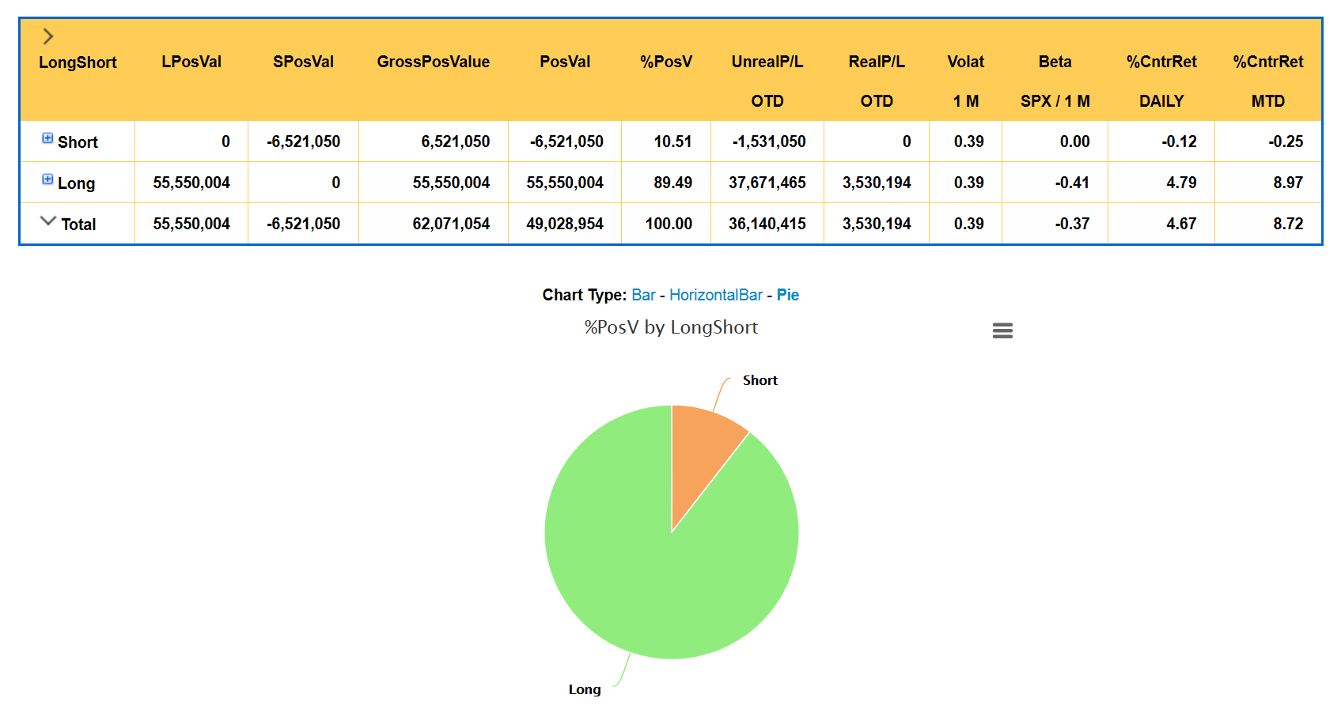Click the Volat column header
This screenshot has width=1341, height=717.
point(965,62)
